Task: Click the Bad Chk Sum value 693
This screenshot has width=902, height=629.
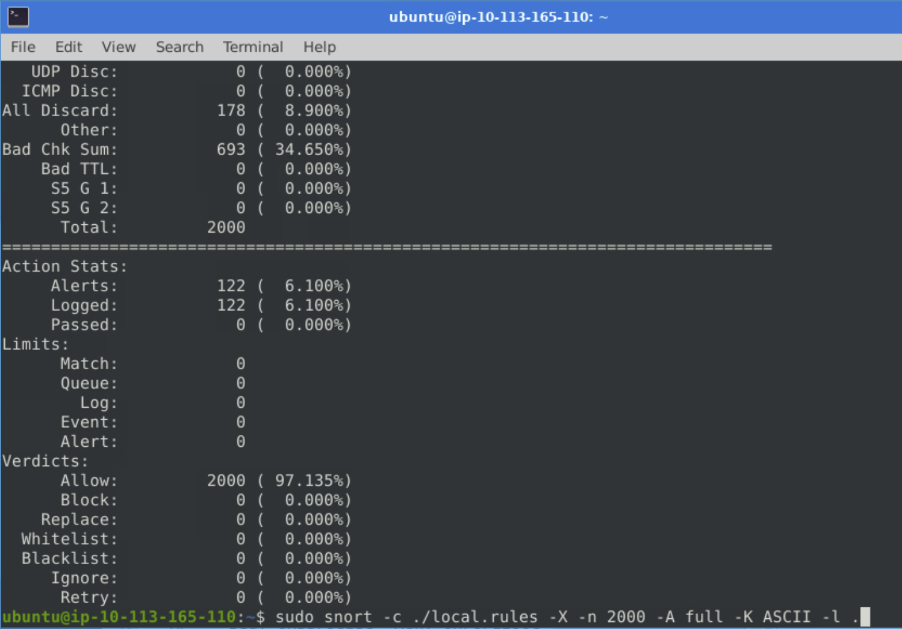Action: pyautogui.click(x=231, y=149)
